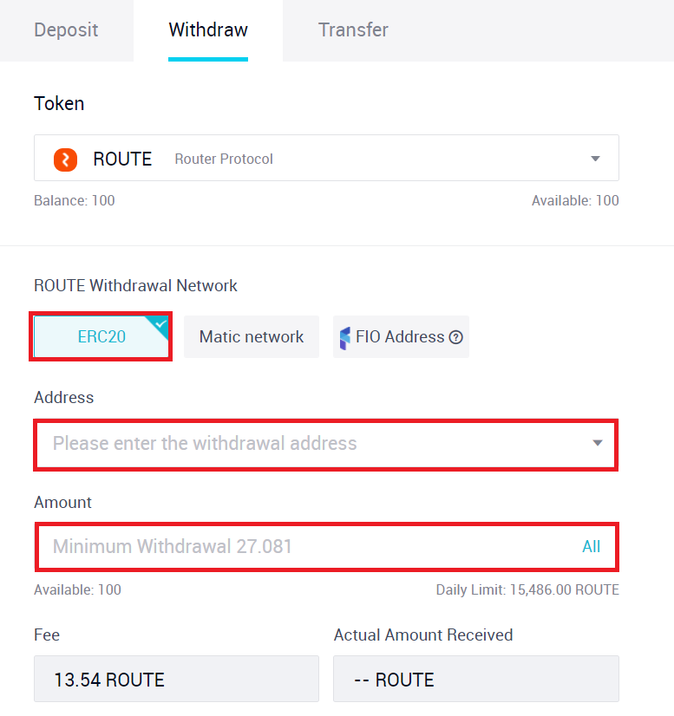This screenshot has height=716, width=674.
Task: Select the Matic network option
Action: 252,336
